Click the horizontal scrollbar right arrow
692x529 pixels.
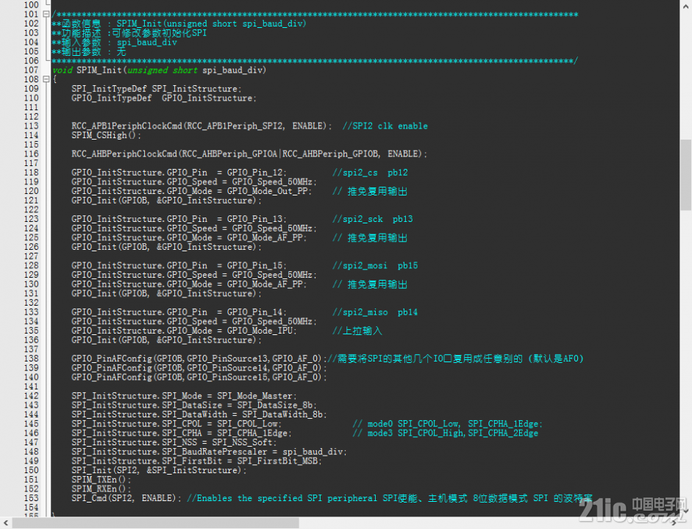674,523
